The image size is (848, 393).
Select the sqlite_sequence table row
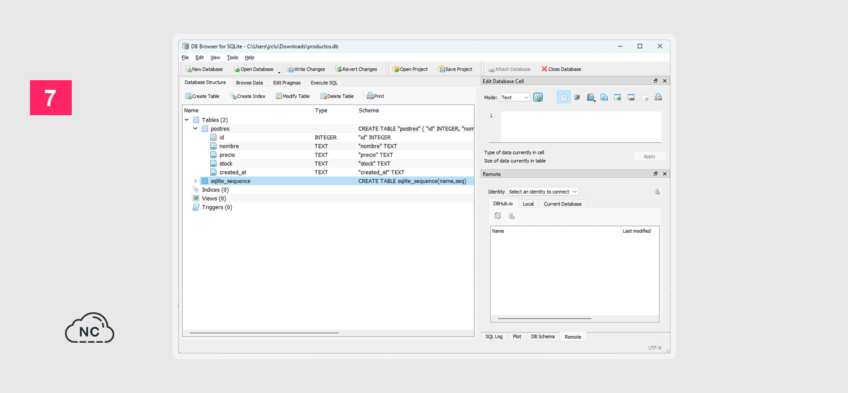[328, 181]
